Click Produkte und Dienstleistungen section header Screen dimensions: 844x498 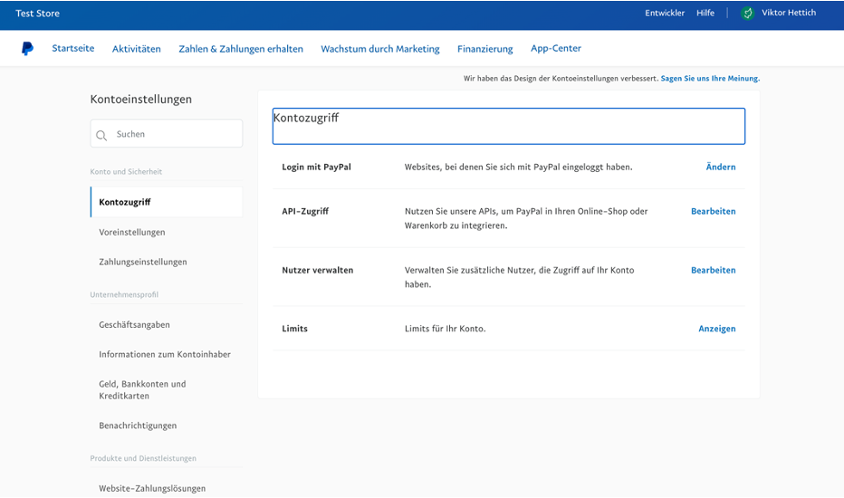143,459
